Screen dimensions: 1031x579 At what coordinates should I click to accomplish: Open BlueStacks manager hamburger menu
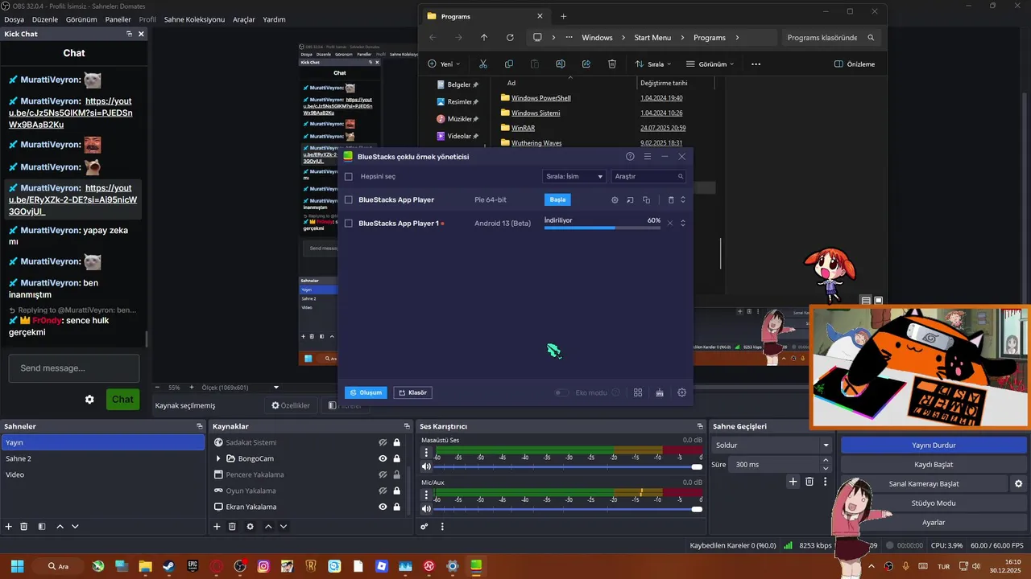[648, 157]
